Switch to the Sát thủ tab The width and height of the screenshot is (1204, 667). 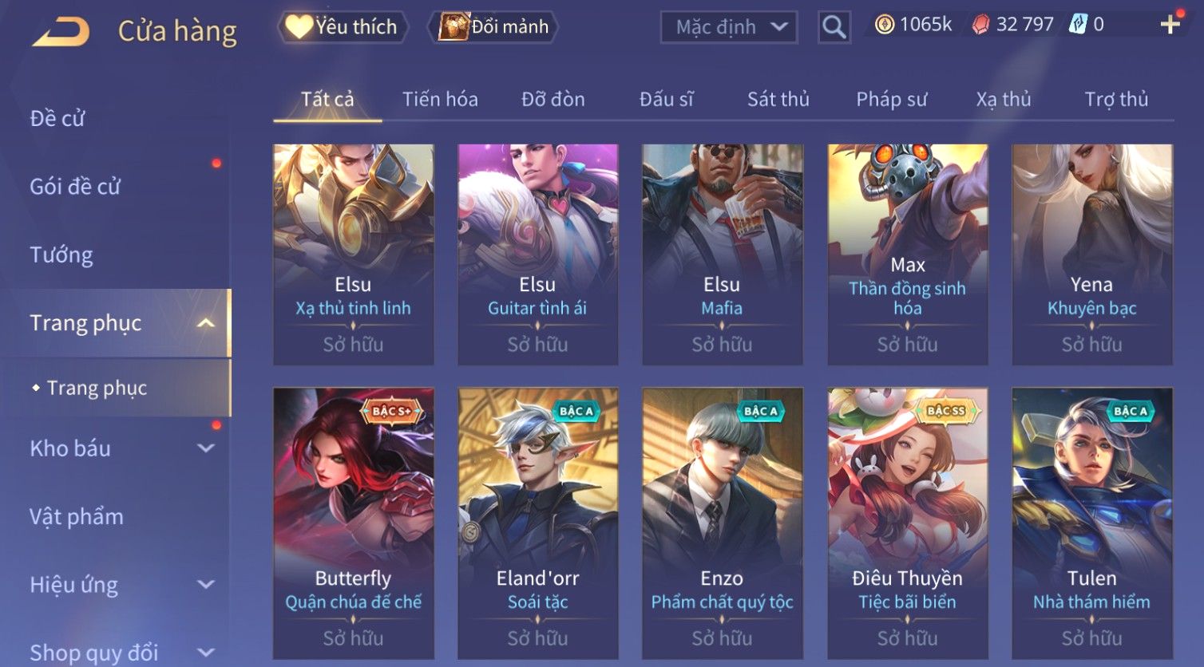click(778, 99)
